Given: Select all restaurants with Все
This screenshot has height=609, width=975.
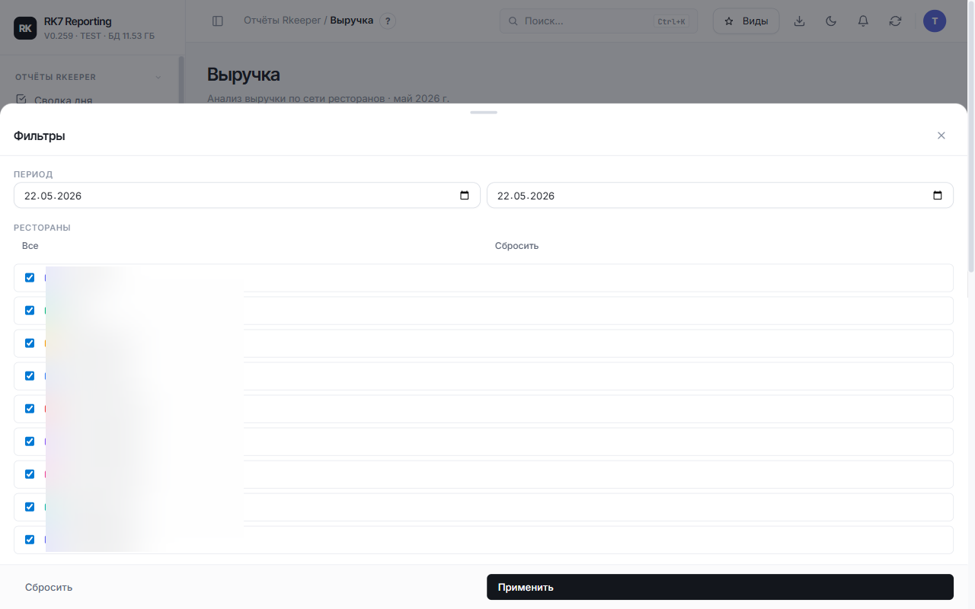Looking at the screenshot, I should point(30,246).
